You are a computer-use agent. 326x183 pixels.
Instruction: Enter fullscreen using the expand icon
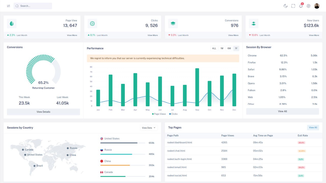(293, 6)
